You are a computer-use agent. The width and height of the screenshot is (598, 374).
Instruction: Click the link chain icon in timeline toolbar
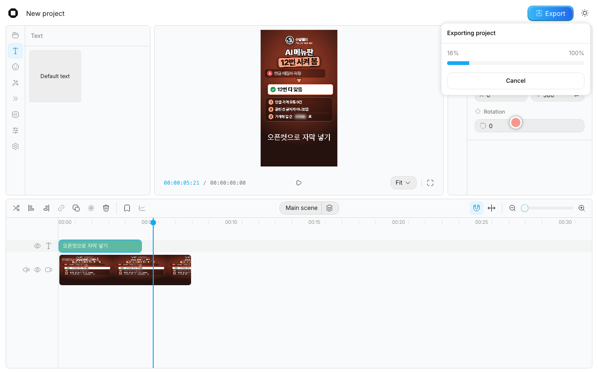[61, 208]
